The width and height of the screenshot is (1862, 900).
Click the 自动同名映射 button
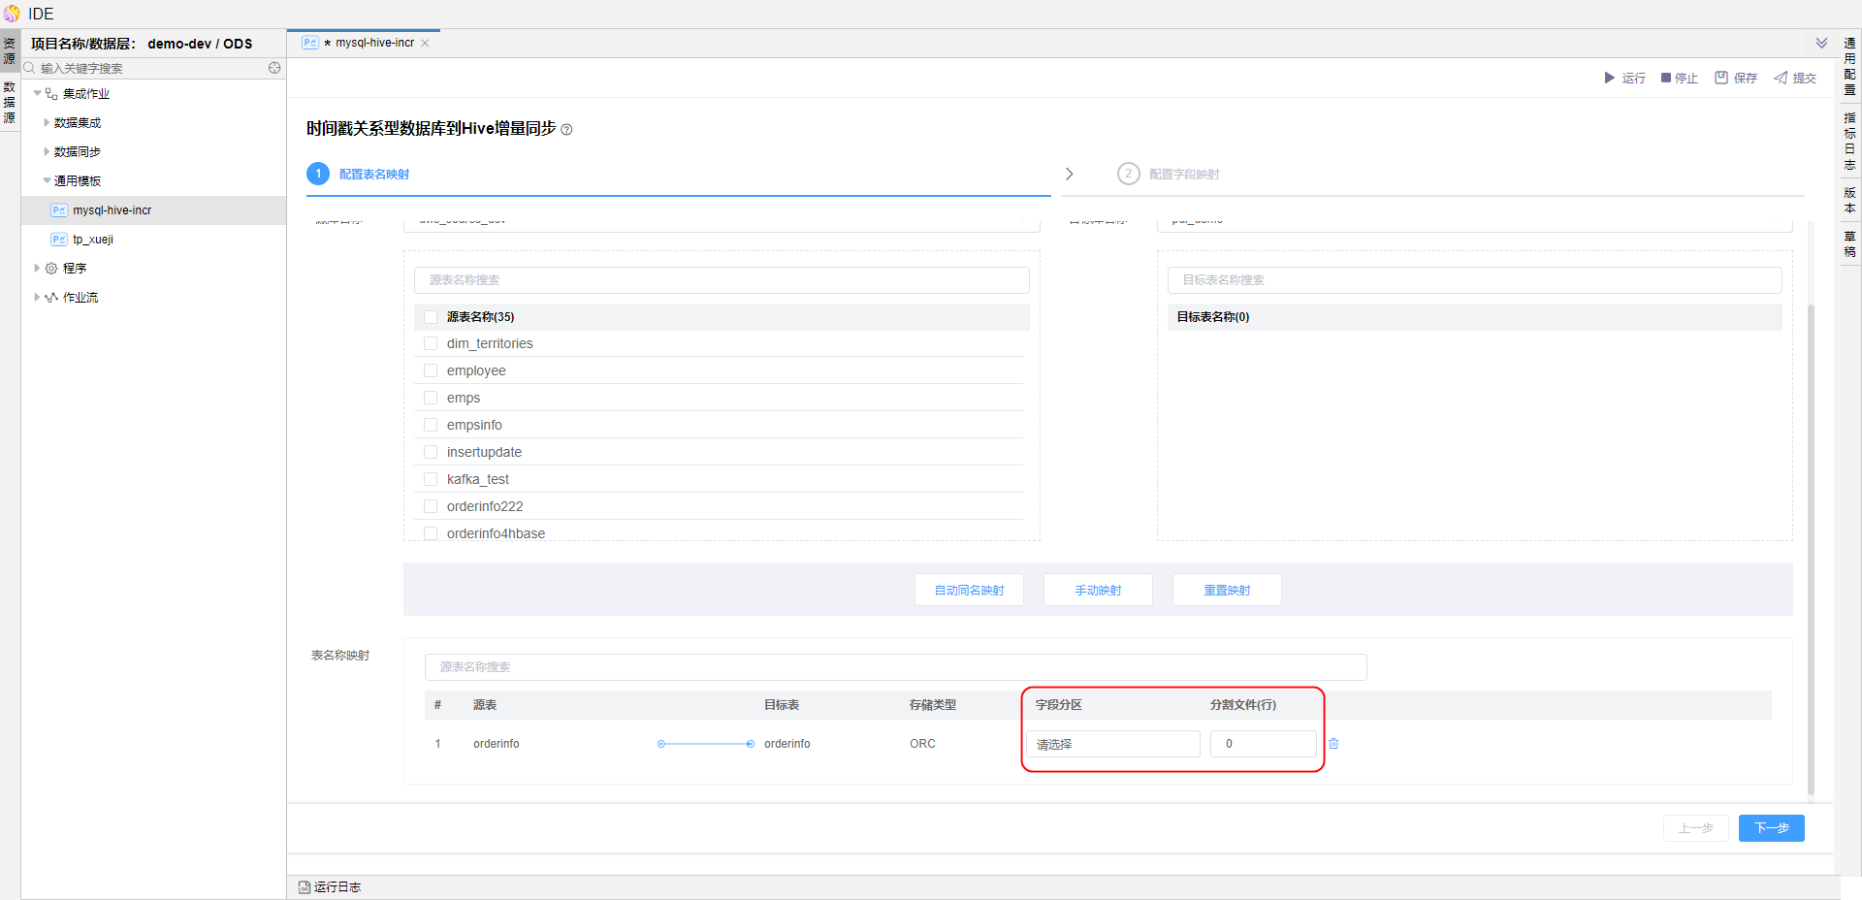click(969, 590)
